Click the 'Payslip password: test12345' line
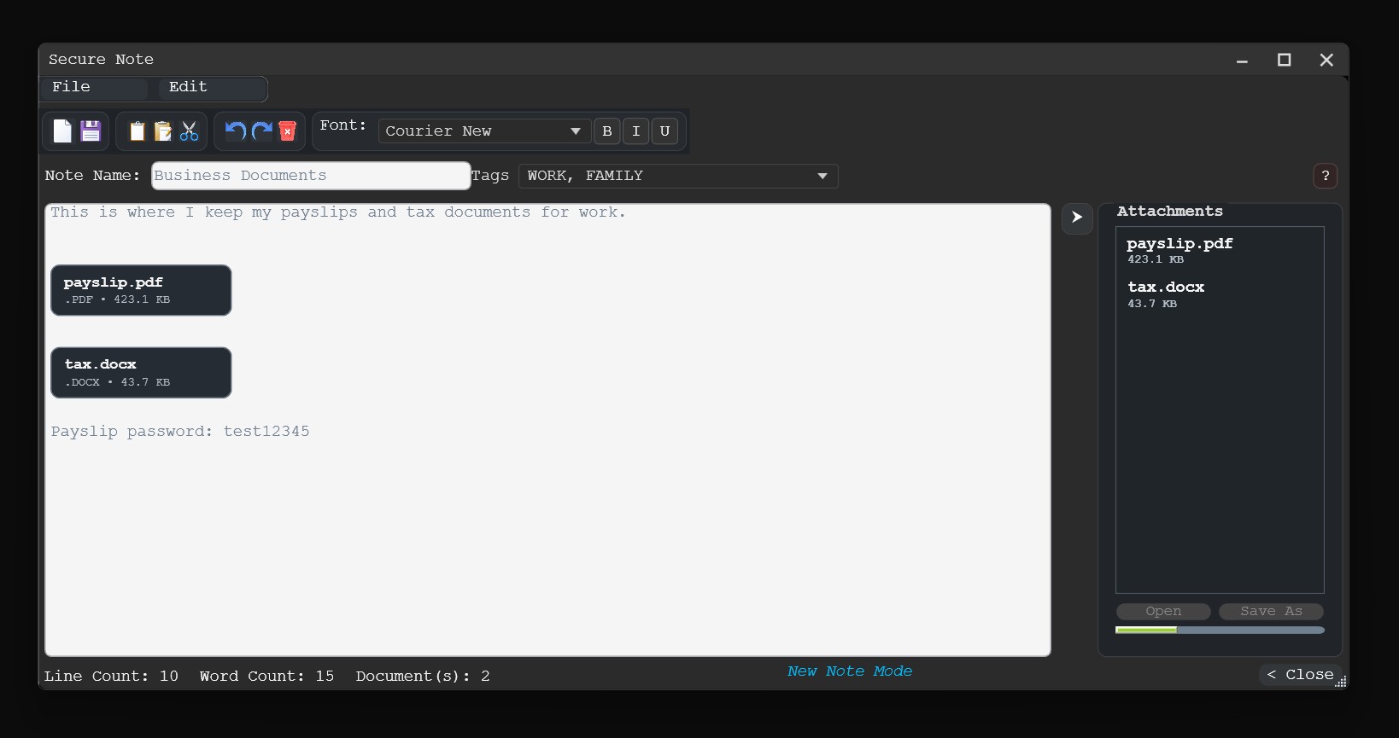Screen dimensions: 1399x738 tap(180, 432)
